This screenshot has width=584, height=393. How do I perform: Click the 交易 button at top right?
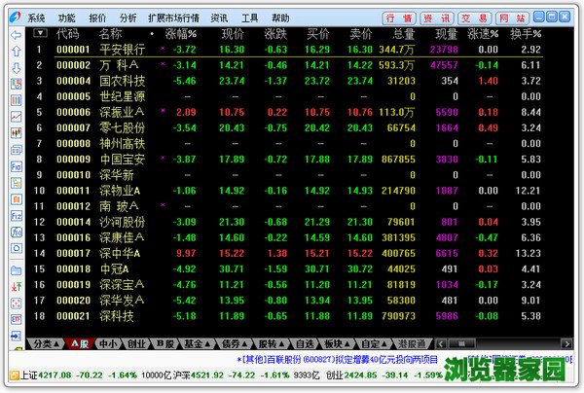pos(474,18)
